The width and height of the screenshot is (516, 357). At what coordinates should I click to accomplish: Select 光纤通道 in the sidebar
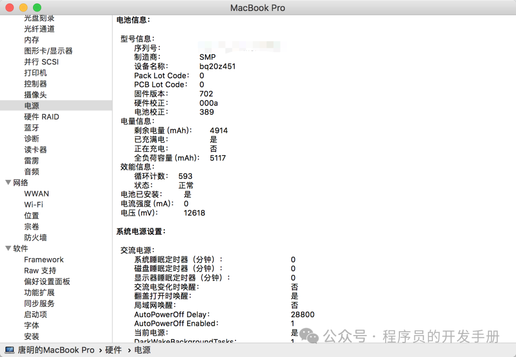tap(39, 29)
